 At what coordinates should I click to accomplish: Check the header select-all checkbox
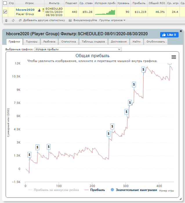(5, 3)
